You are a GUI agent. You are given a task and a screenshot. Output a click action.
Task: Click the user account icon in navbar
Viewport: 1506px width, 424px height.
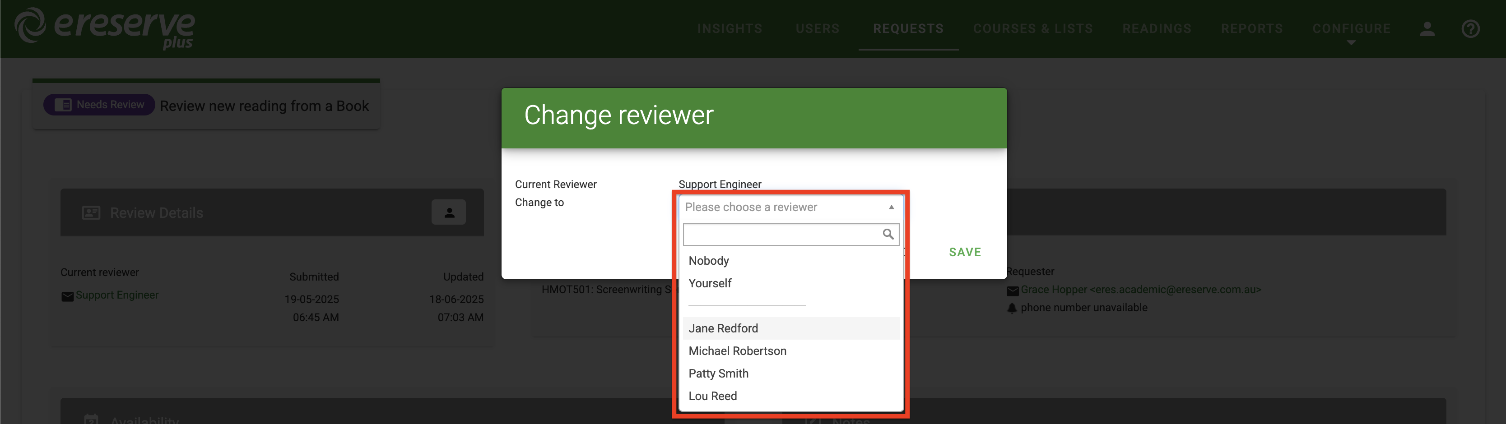coord(1427,28)
